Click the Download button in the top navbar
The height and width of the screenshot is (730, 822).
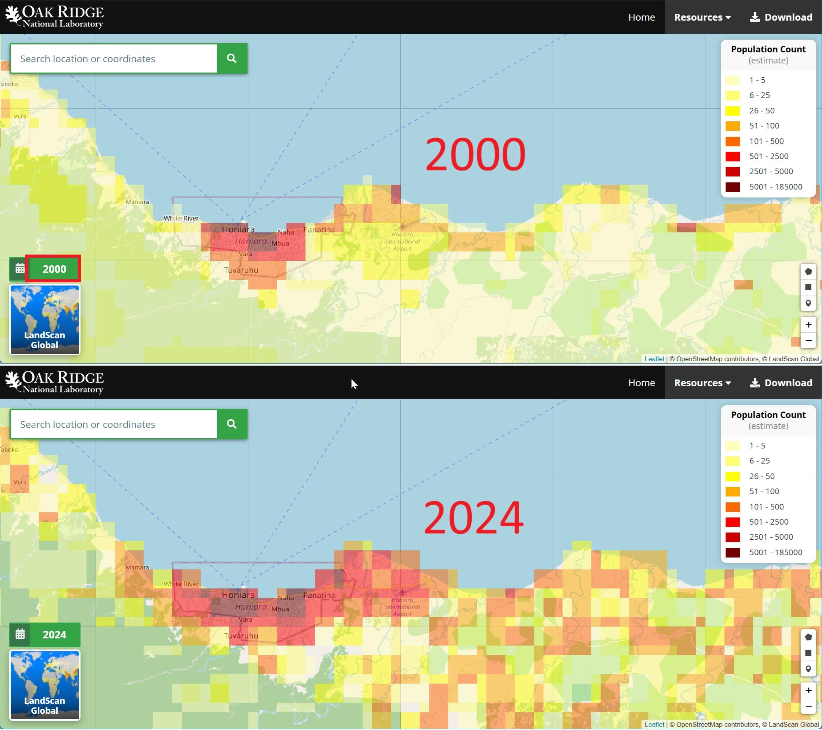coord(781,17)
